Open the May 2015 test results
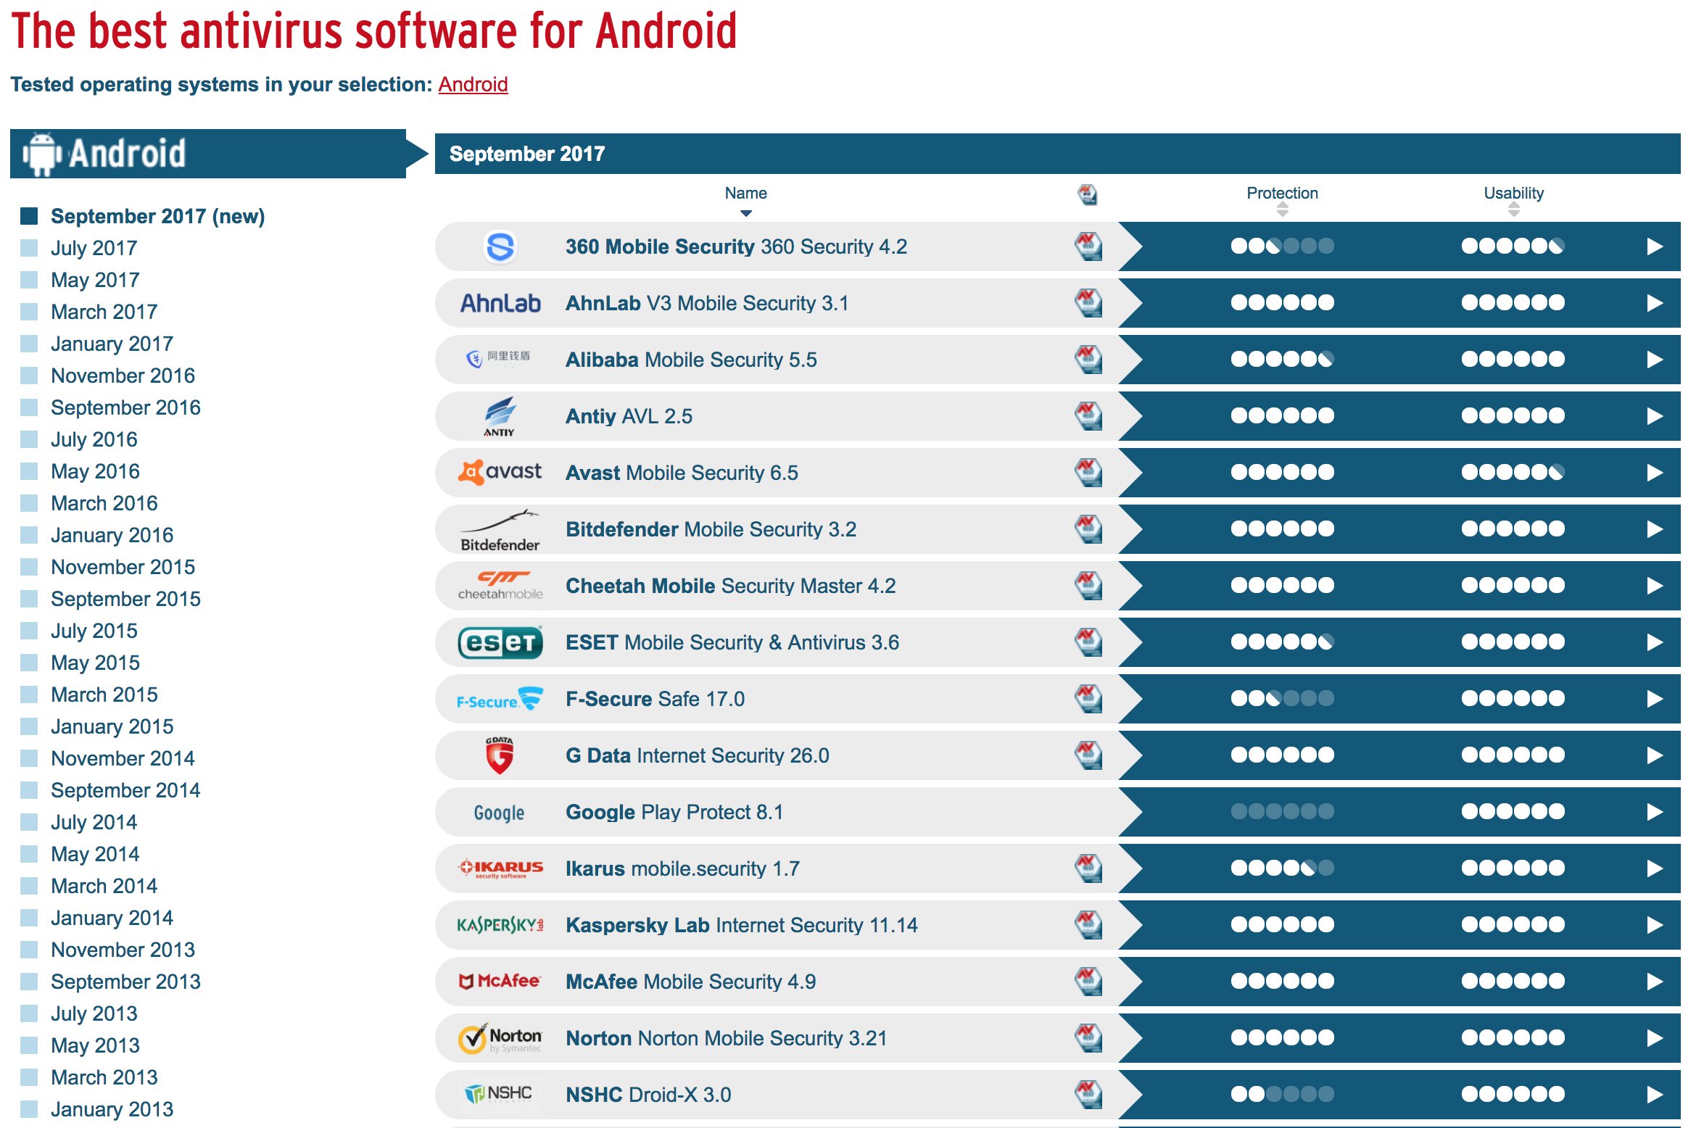Viewport: 1704px width, 1128px height. (96, 663)
